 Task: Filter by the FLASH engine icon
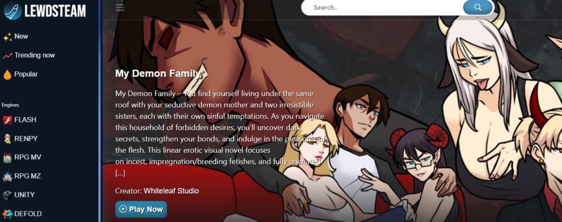point(7,120)
